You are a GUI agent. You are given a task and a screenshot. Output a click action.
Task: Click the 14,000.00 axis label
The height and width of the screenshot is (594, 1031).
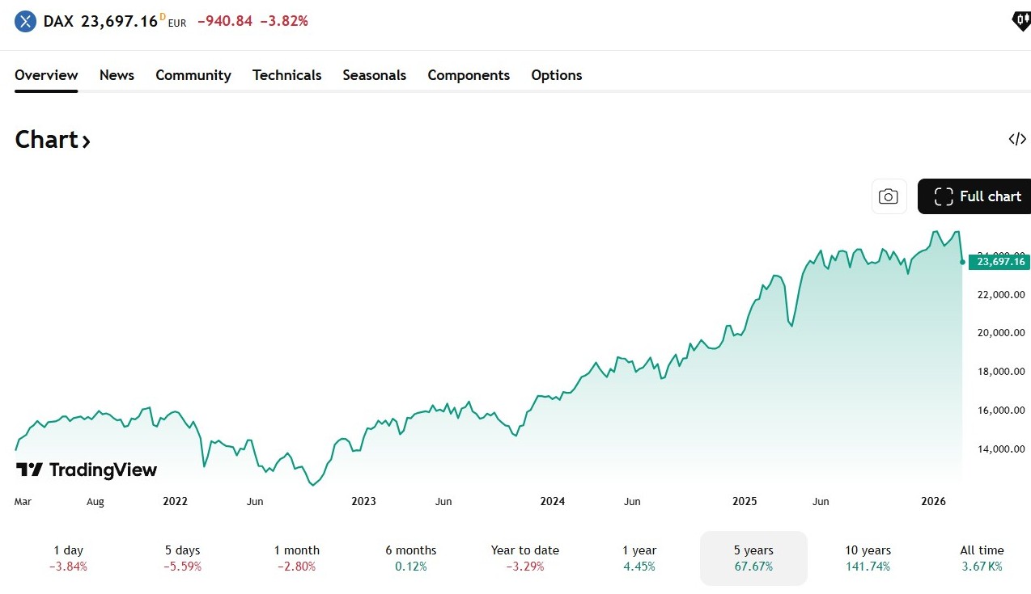click(x=1001, y=449)
